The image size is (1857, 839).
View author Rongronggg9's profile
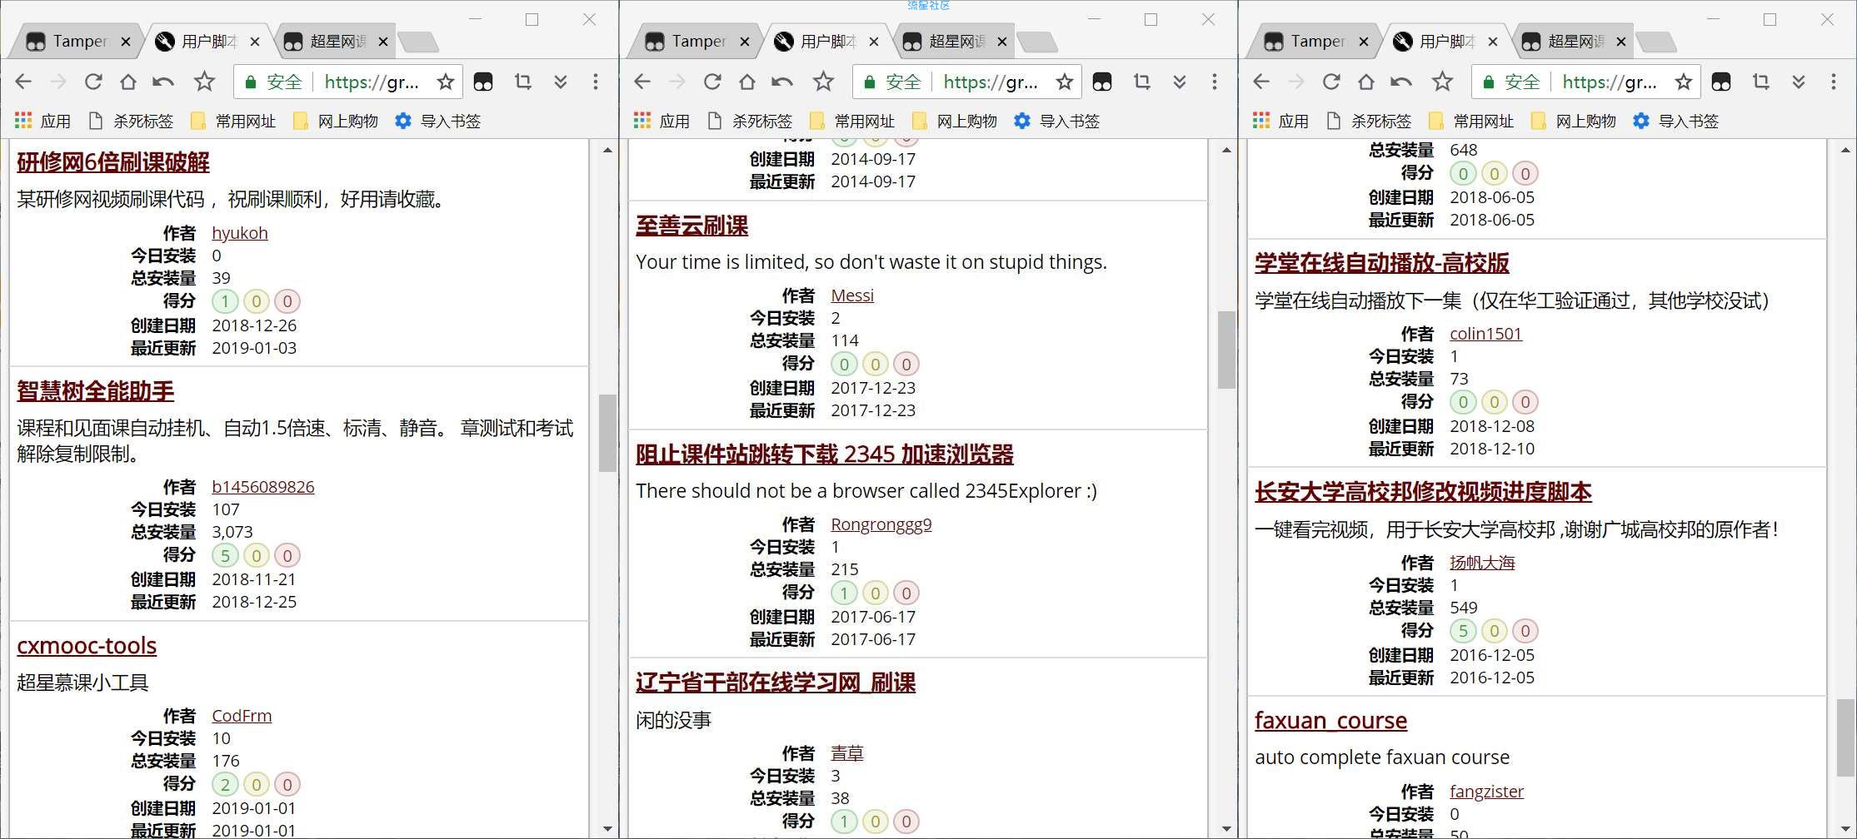(881, 524)
